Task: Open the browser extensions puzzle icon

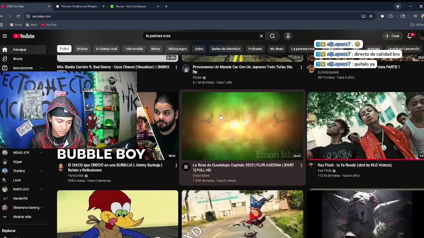Action: click(x=391, y=16)
